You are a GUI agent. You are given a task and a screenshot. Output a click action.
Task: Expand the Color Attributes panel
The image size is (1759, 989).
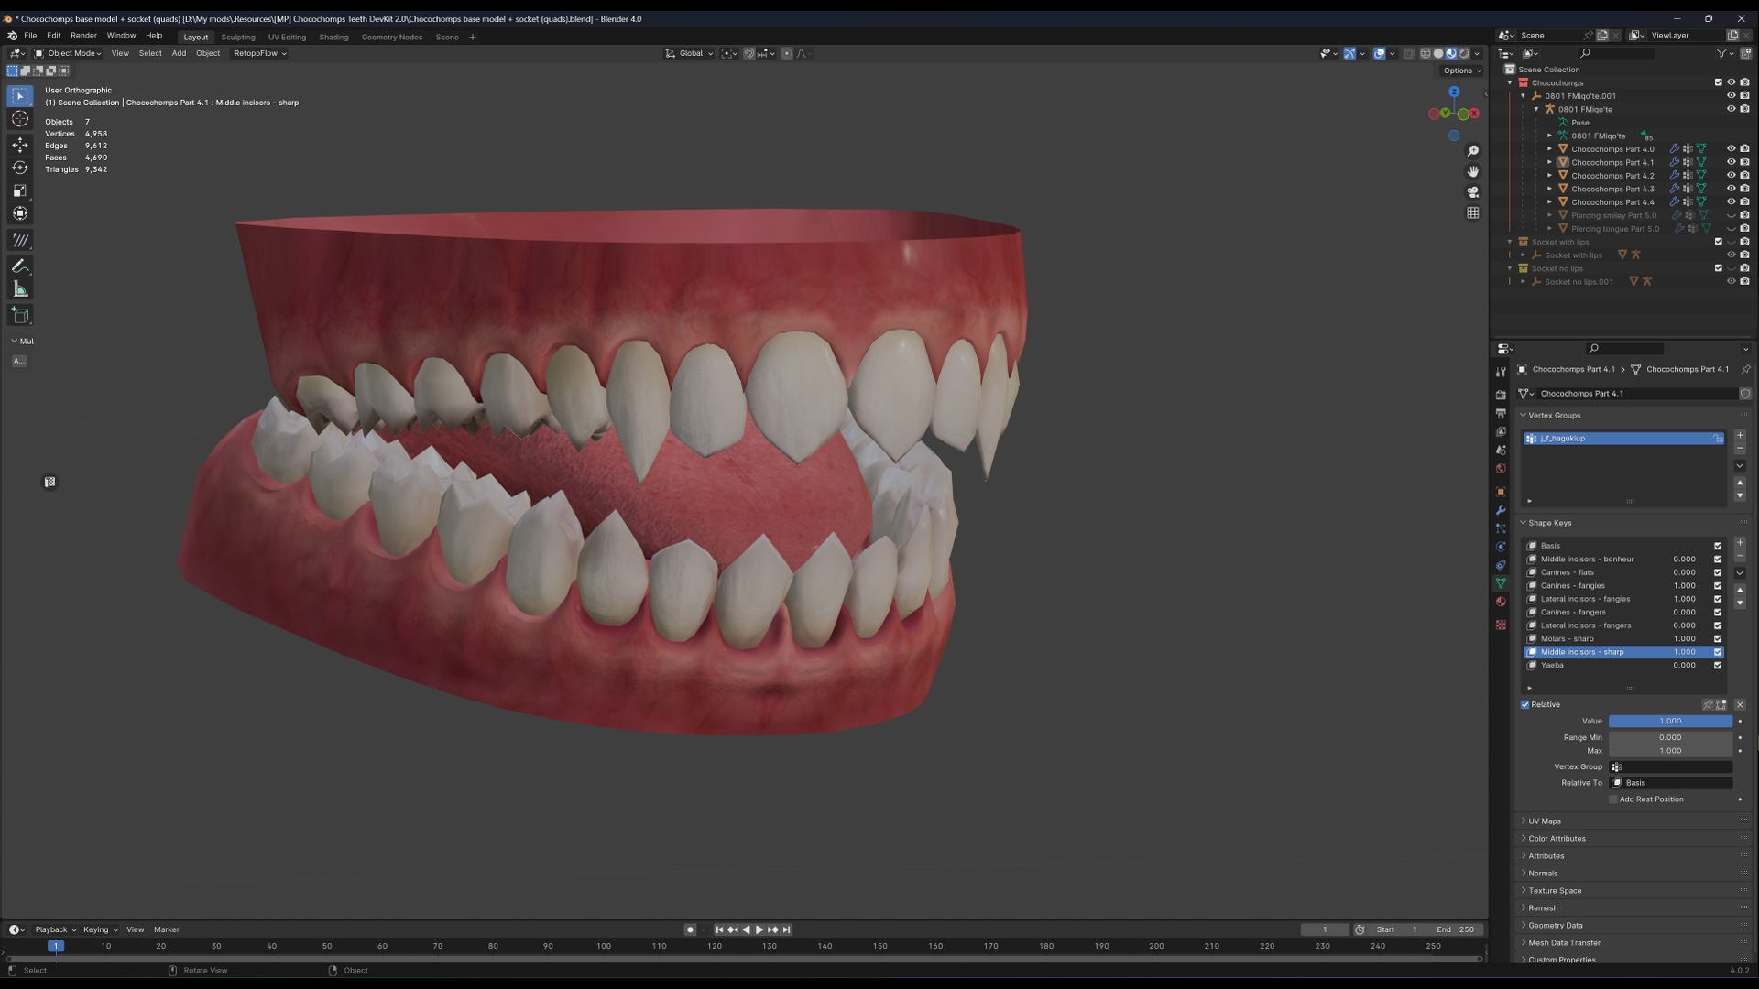(1557, 839)
